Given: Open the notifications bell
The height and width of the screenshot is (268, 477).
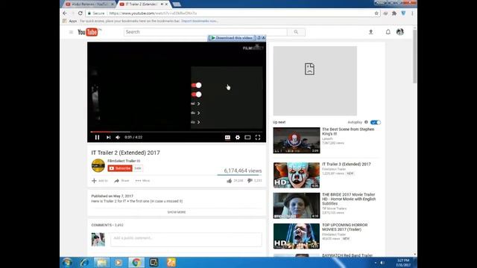Looking at the screenshot, I should point(388,32).
